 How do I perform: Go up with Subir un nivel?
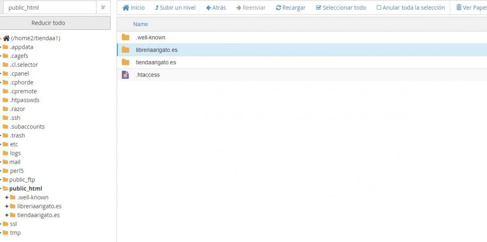point(175,8)
